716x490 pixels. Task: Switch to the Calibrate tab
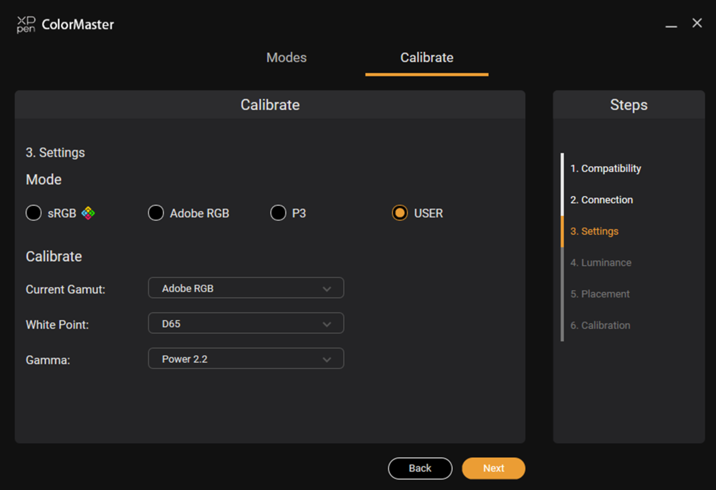[x=427, y=57]
